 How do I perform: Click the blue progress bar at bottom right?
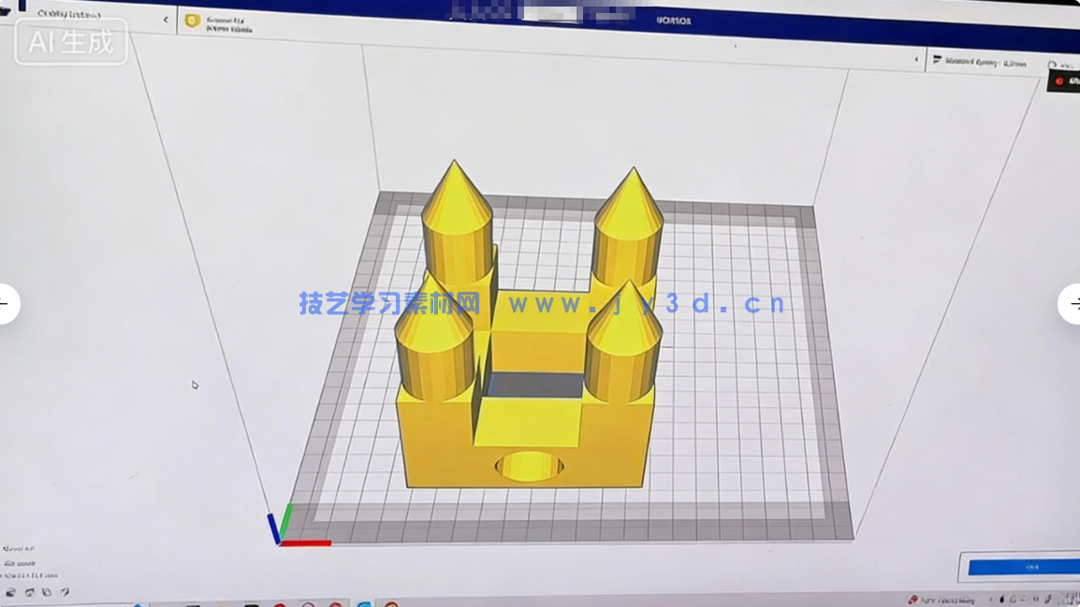[x=1029, y=566]
